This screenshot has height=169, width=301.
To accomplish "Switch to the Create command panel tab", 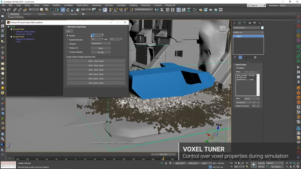I will (x=234, y=23).
